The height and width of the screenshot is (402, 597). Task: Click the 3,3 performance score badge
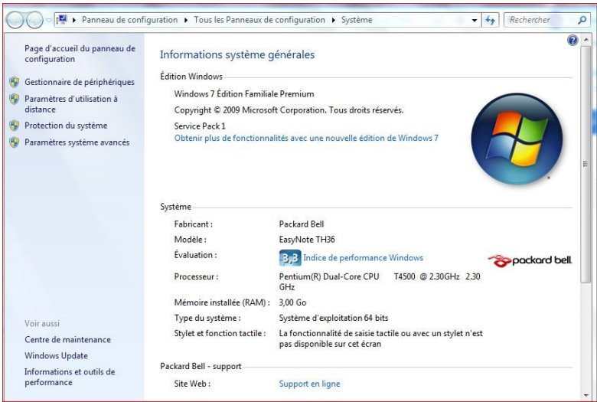tap(290, 258)
